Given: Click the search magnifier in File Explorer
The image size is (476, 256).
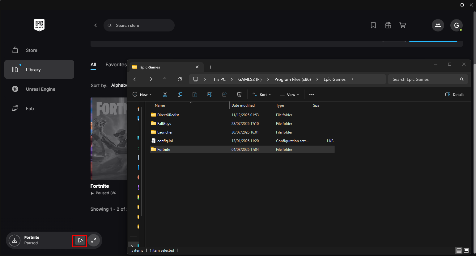Looking at the screenshot, I should [462, 79].
